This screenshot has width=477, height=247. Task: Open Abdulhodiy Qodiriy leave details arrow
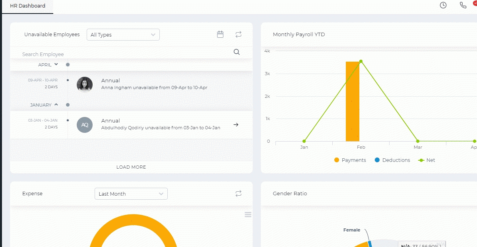click(236, 124)
